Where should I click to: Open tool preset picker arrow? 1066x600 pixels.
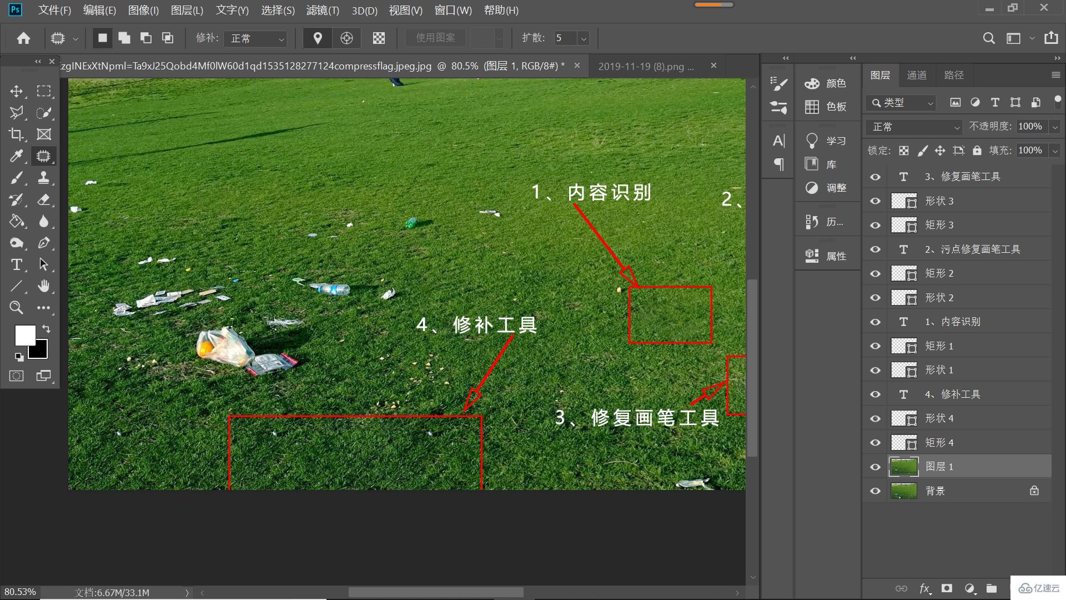[75, 38]
